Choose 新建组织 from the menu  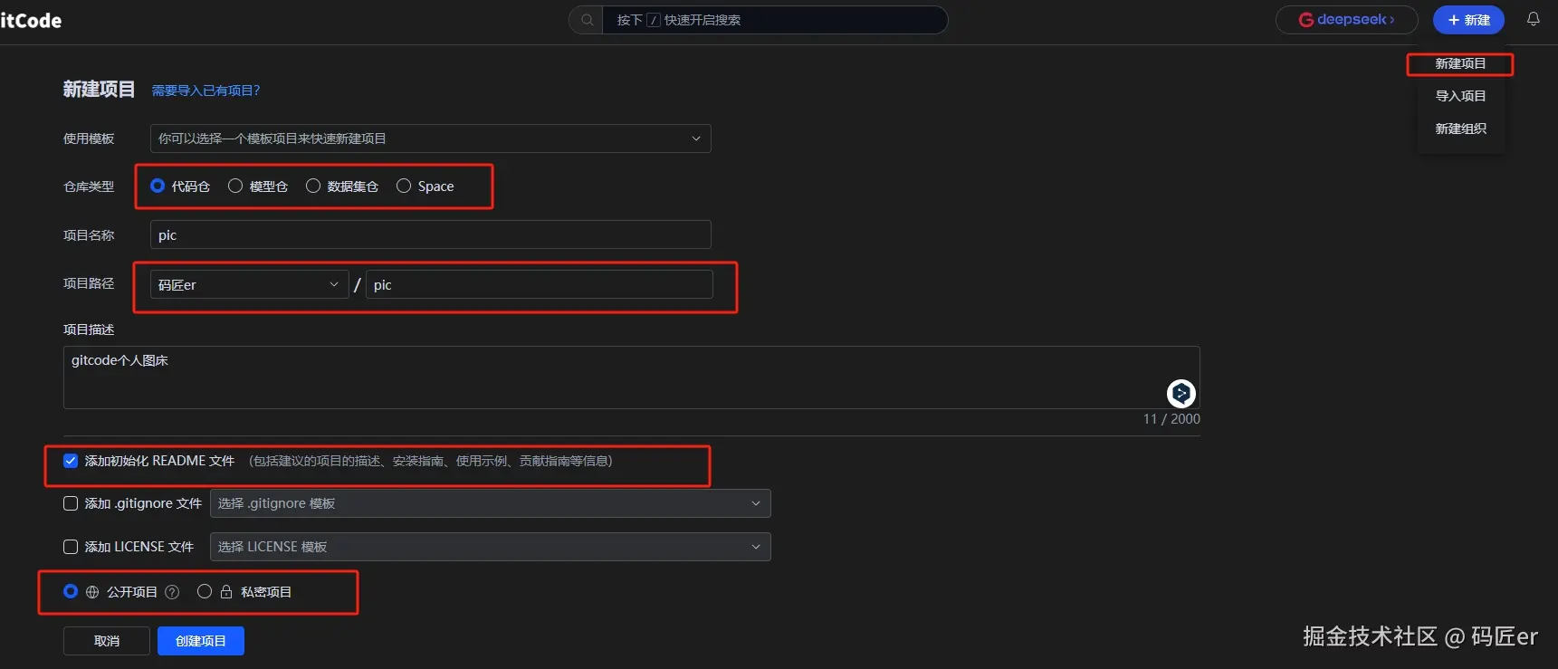click(x=1460, y=129)
